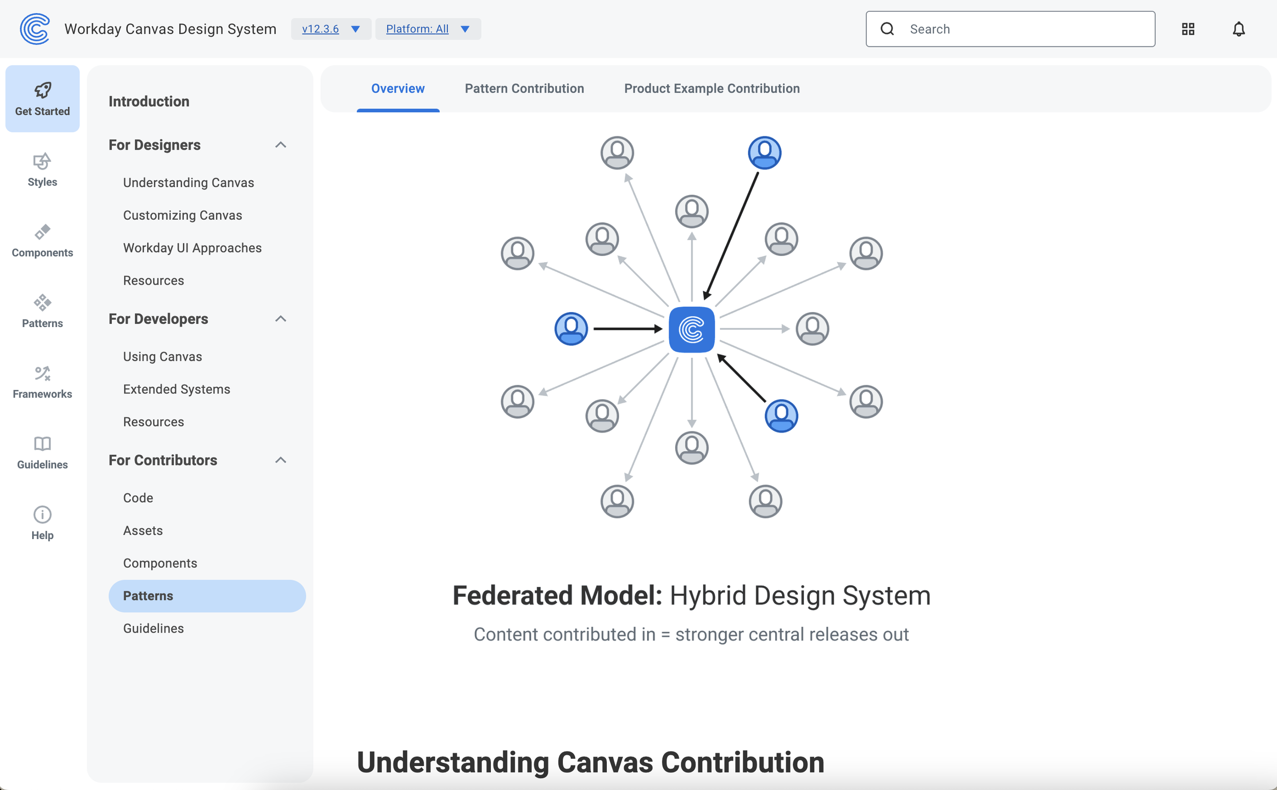Switch to Product Example Contribution tab
This screenshot has height=790, width=1277.
712,88
